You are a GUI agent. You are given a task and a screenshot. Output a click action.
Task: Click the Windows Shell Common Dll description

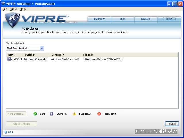(x=66, y=59)
